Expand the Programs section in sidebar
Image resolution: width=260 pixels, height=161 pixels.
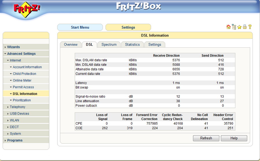(15, 141)
